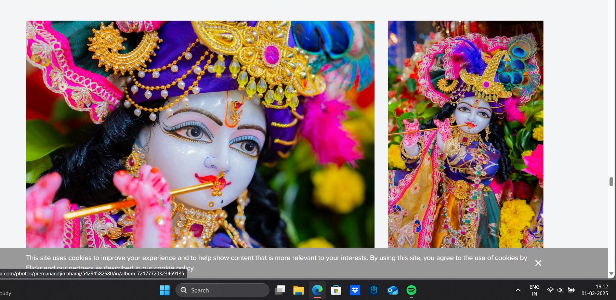Open the clock and date panel
Image resolution: width=616 pixels, height=300 pixels.
pos(595,290)
